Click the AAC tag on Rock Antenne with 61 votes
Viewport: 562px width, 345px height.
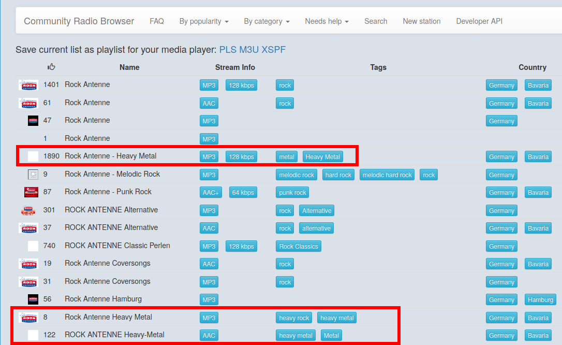pos(209,103)
